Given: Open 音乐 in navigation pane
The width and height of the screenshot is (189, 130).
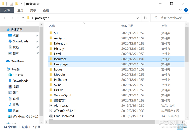Looking at the screenshot, I should 16,105.
